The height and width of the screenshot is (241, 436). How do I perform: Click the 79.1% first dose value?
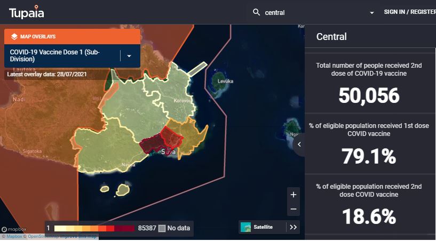pos(369,156)
